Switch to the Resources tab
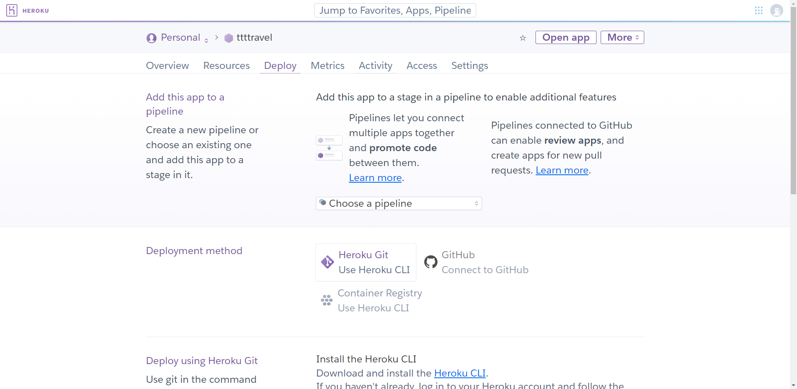797x389 pixels. coord(226,66)
